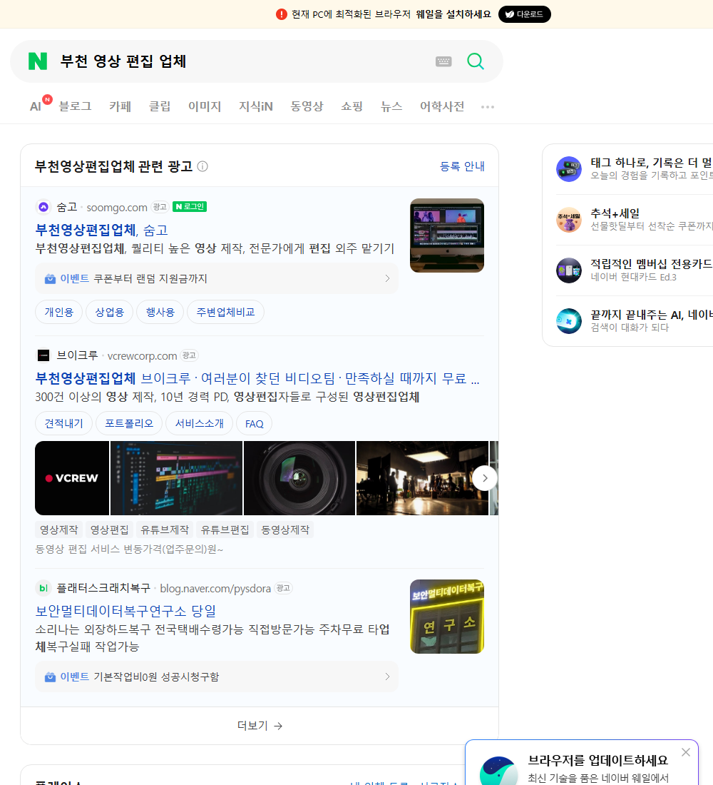This screenshot has height=785, width=713.
Task: Click the blog favicon beside 플래터스크래치복구
Action: tap(43, 588)
